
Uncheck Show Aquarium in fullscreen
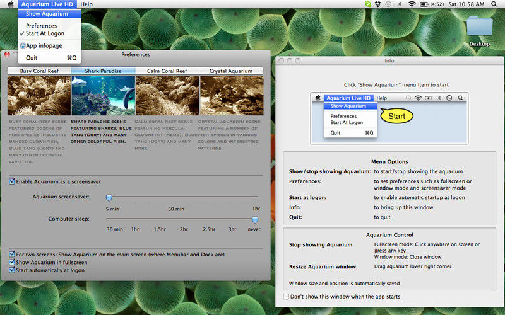click(x=12, y=262)
